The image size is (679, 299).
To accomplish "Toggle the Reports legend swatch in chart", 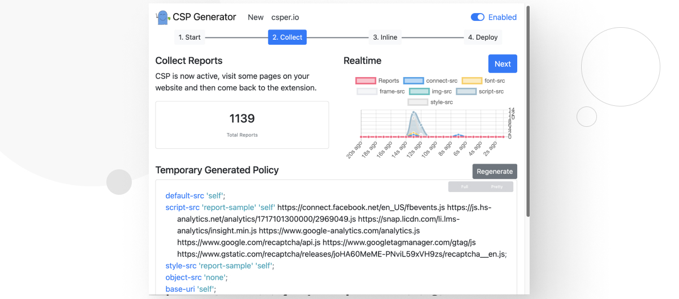I will click(366, 81).
